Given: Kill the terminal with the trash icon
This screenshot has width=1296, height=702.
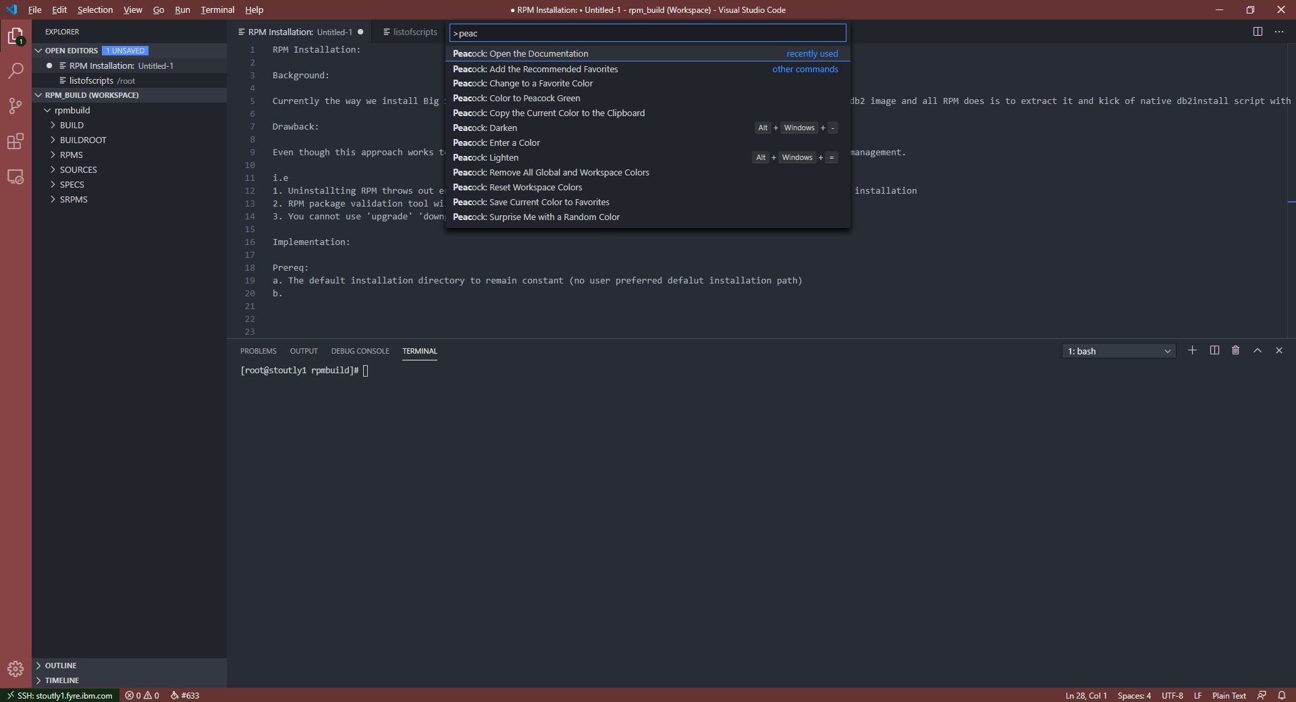Looking at the screenshot, I should (1235, 350).
